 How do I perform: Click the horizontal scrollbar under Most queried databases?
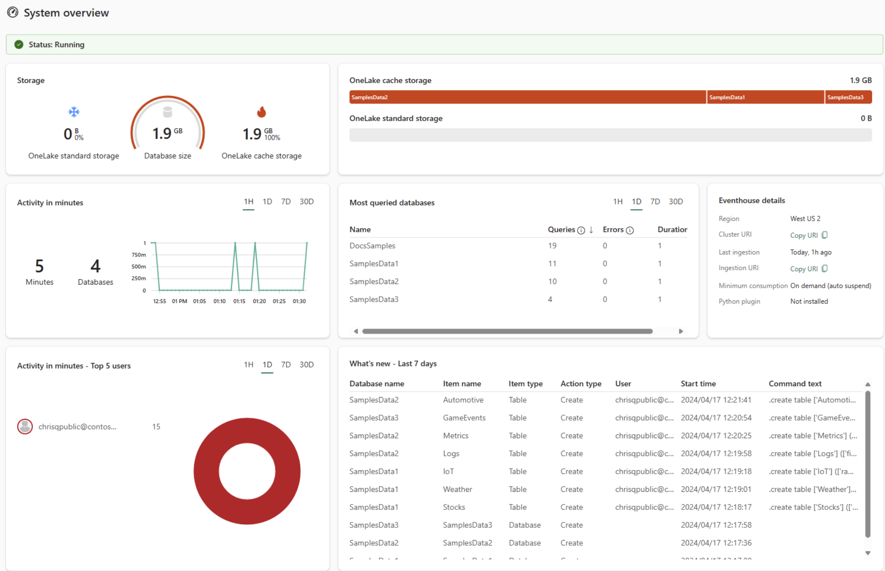507,331
